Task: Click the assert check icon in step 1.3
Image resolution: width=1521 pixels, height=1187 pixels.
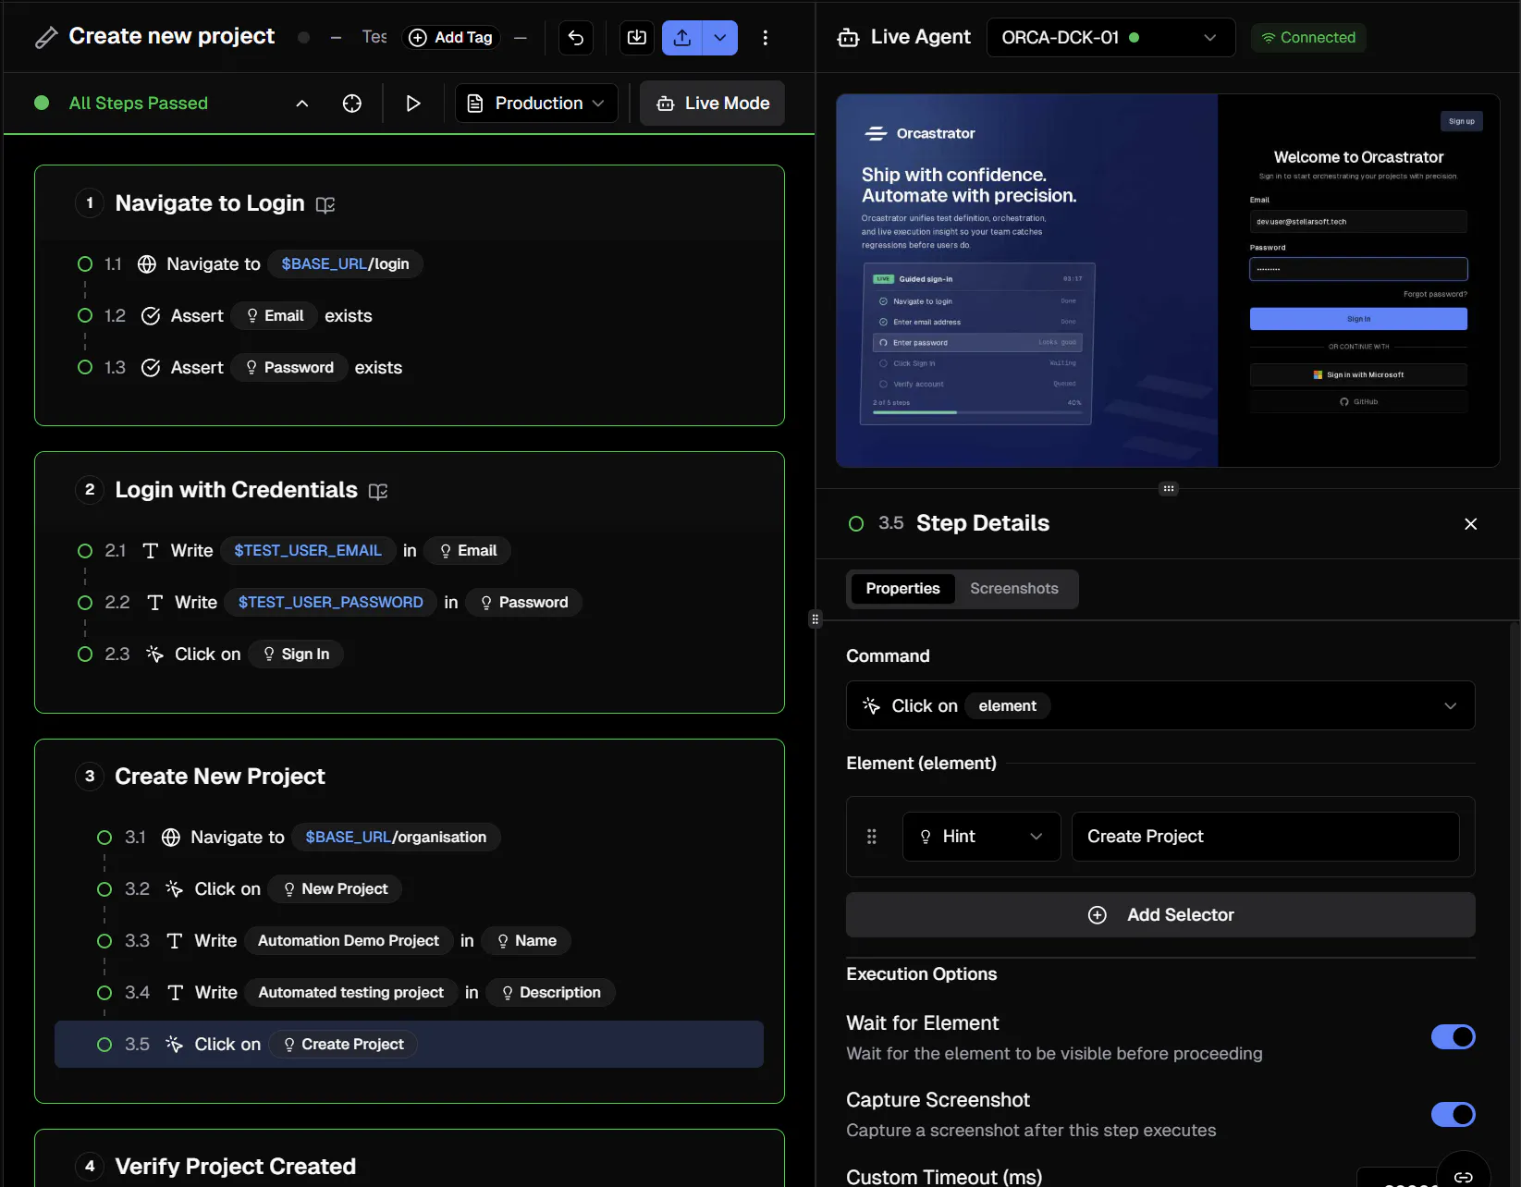Action: (151, 368)
